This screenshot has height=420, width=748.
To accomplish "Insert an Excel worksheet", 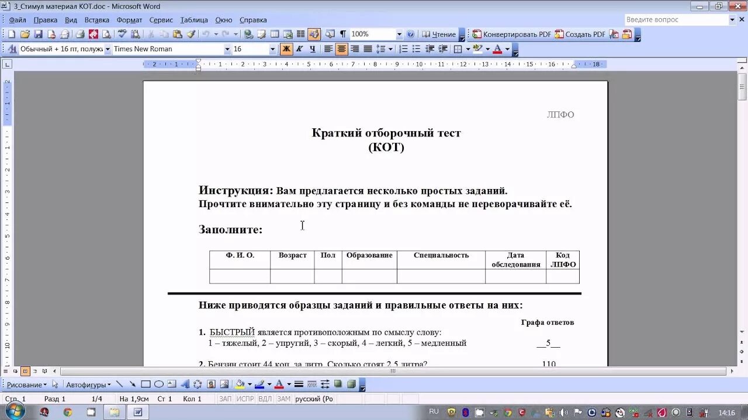I will pyautogui.click(x=288, y=34).
